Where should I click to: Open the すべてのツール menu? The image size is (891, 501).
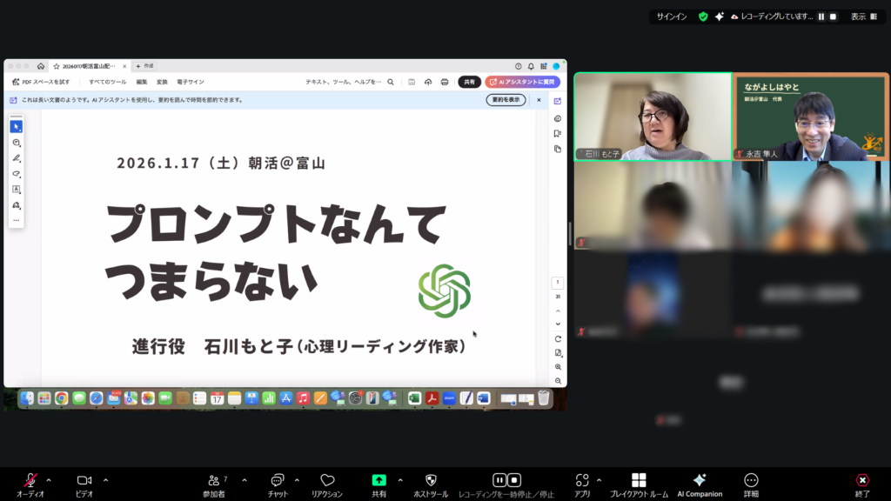[108, 82]
